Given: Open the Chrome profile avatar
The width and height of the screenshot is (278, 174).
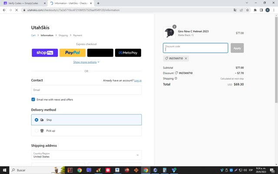Looking at the screenshot, I should (x=268, y=10).
